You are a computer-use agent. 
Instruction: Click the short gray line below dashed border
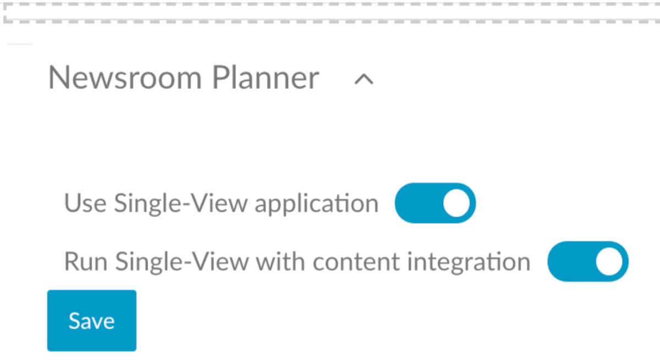tap(19, 44)
